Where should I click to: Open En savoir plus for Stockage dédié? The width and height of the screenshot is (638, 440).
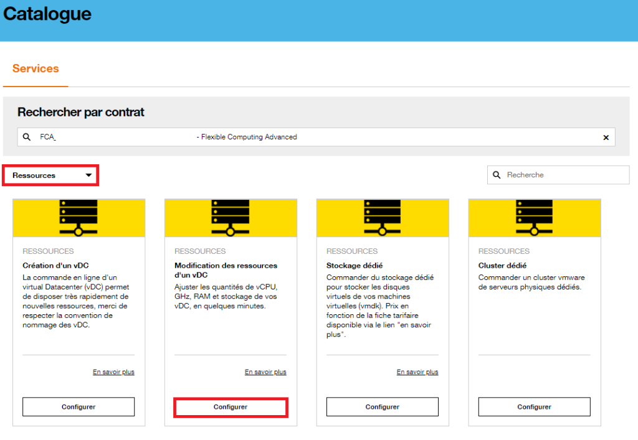pos(417,372)
